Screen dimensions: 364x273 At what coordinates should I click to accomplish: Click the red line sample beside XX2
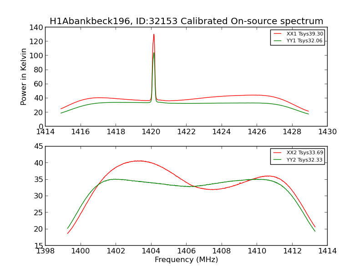(x=278, y=152)
